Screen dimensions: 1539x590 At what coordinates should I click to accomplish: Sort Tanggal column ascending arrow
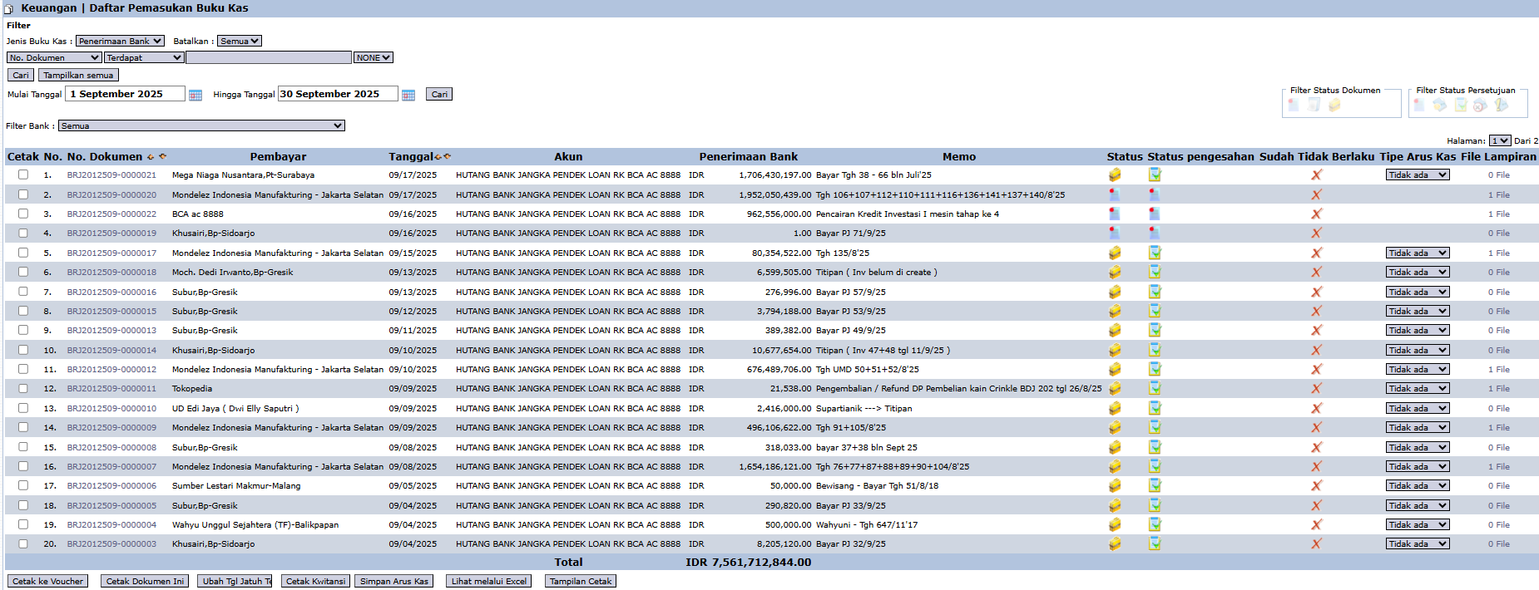(x=438, y=157)
